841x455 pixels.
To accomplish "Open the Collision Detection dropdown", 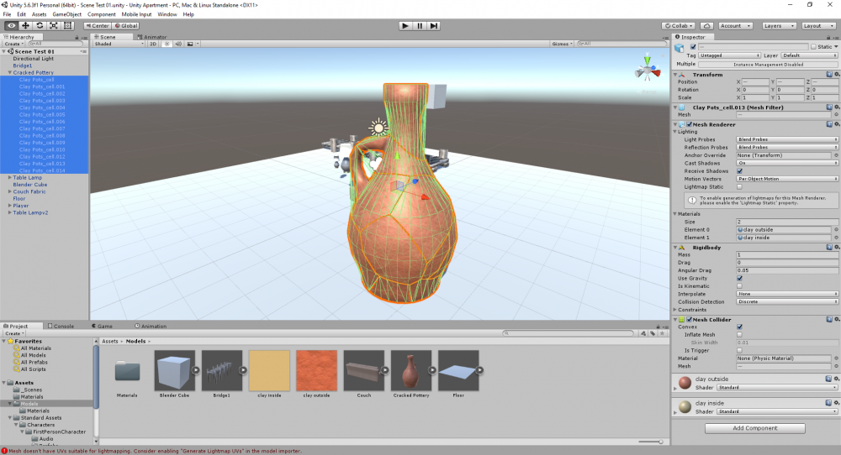I will 787,301.
